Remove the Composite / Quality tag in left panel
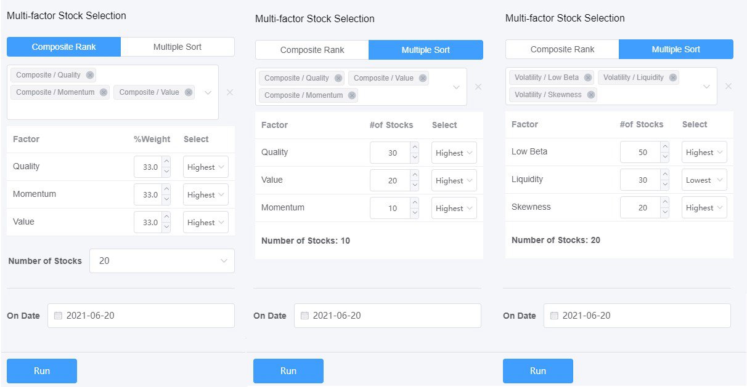Image resolution: width=747 pixels, height=387 pixels. tap(90, 75)
